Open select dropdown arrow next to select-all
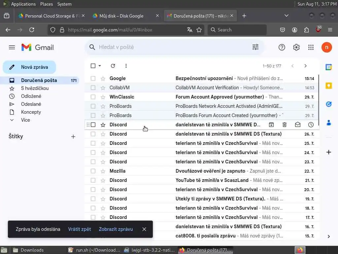This screenshot has height=254, width=338. [x=100, y=66]
